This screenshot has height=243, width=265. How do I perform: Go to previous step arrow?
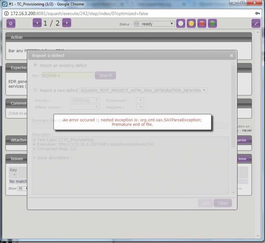(x=37, y=23)
